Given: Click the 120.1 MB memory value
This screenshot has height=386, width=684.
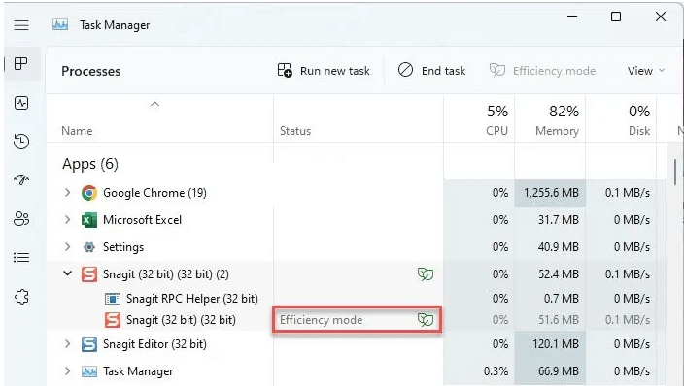Looking at the screenshot, I should coord(556,344).
